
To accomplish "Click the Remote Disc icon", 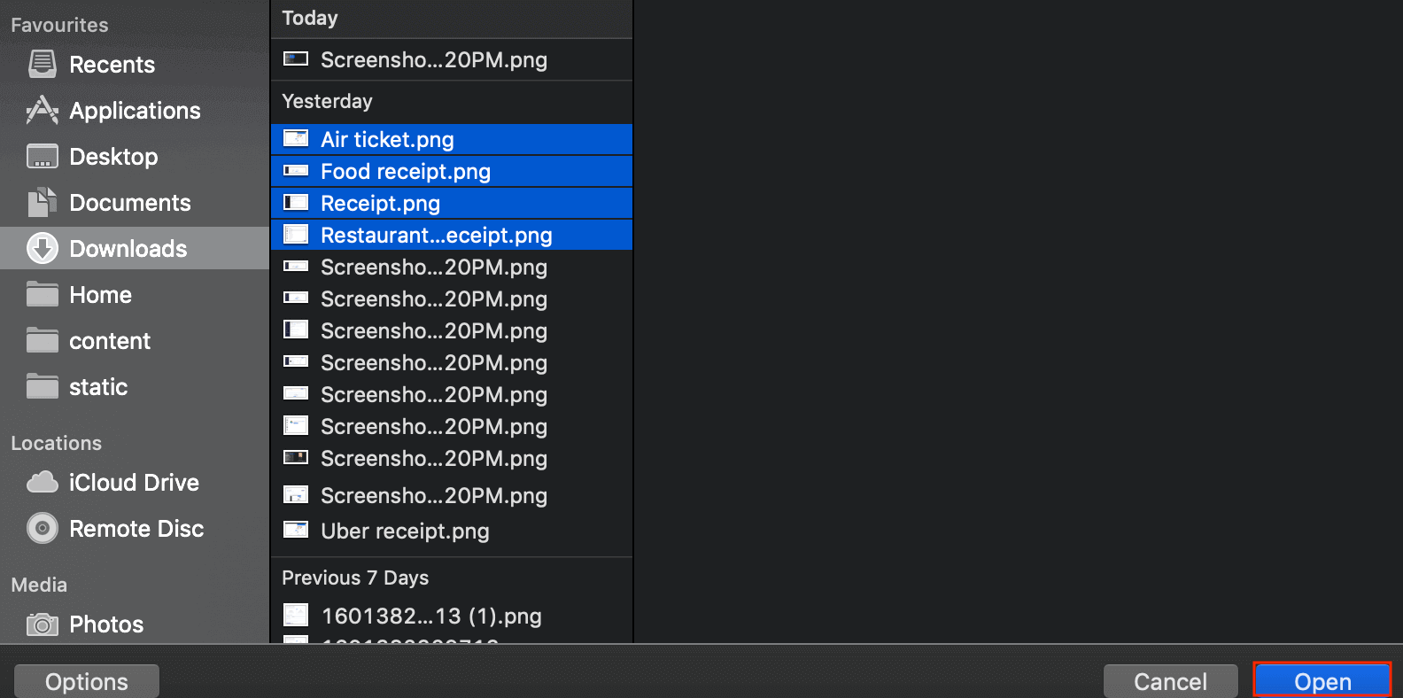I will click(42, 528).
